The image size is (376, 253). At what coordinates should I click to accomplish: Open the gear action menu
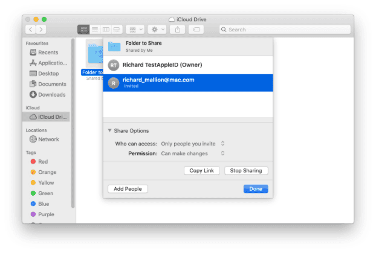(157, 30)
